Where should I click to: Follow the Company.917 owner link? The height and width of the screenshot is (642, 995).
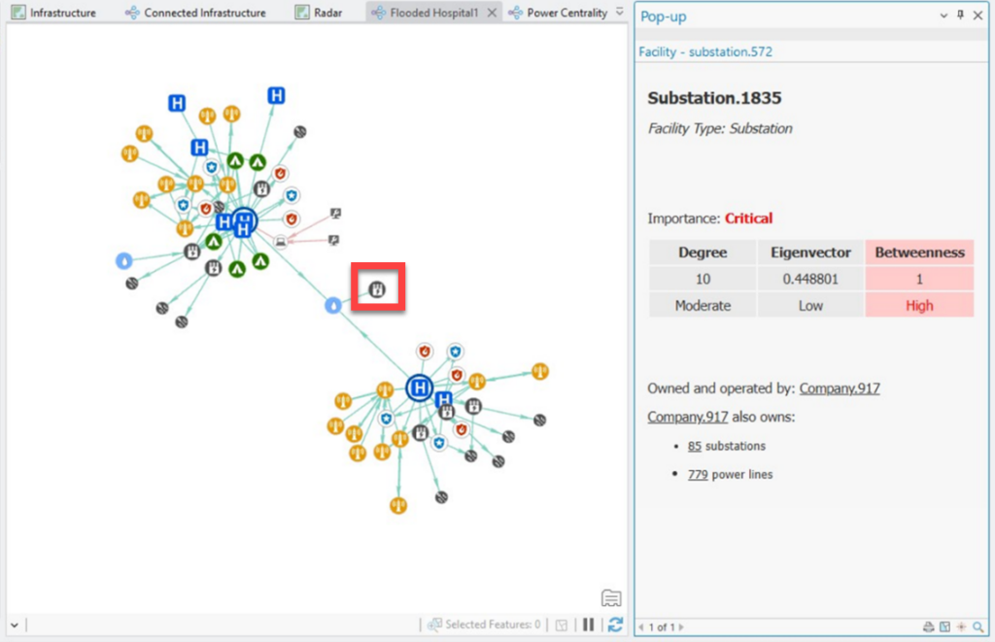[x=840, y=388]
